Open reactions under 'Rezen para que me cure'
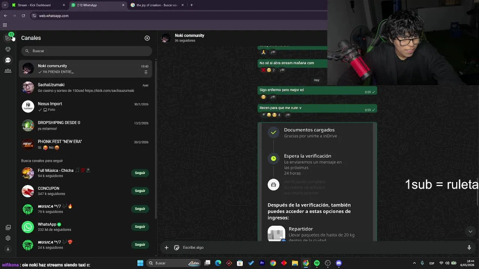Image resolution: width=479 pixels, height=269 pixels. (271, 115)
